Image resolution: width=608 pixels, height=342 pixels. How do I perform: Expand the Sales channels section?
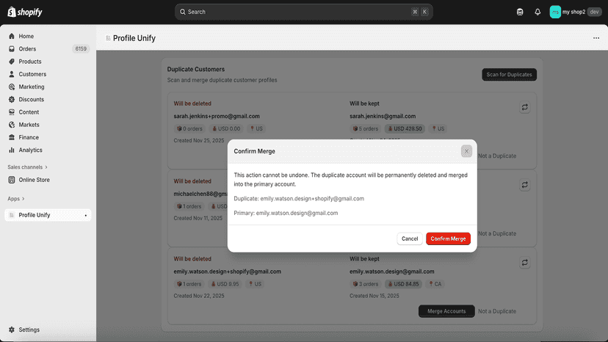click(x=27, y=167)
